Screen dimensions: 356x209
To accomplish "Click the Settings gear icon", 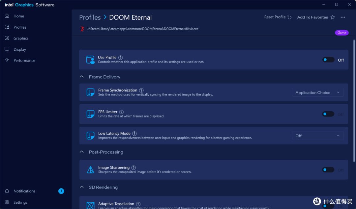I will click(7, 202).
